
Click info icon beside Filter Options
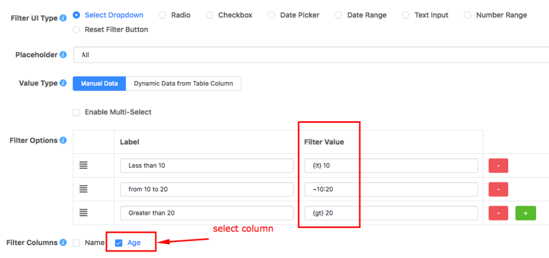click(63, 141)
